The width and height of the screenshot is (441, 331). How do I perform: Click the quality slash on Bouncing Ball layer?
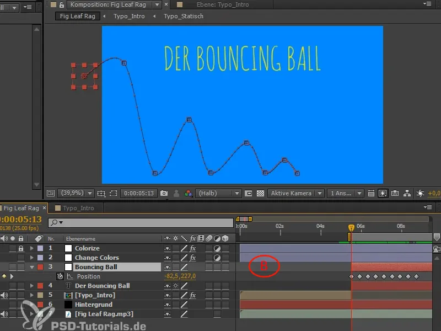[184, 267]
